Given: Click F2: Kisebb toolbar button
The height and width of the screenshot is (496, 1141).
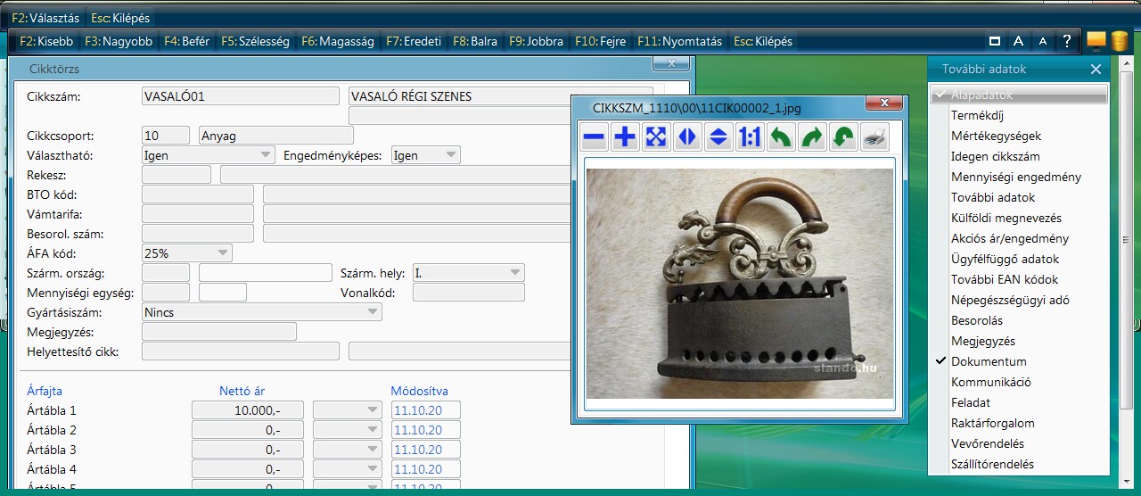Looking at the screenshot, I should 45,41.
